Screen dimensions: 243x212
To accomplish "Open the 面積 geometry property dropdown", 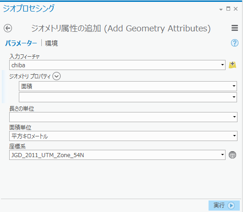I will pyautogui.click(x=234, y=86).
